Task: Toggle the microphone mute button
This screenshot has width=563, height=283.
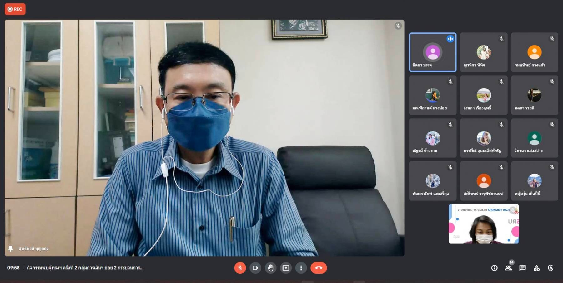Action: click(240, 268)
